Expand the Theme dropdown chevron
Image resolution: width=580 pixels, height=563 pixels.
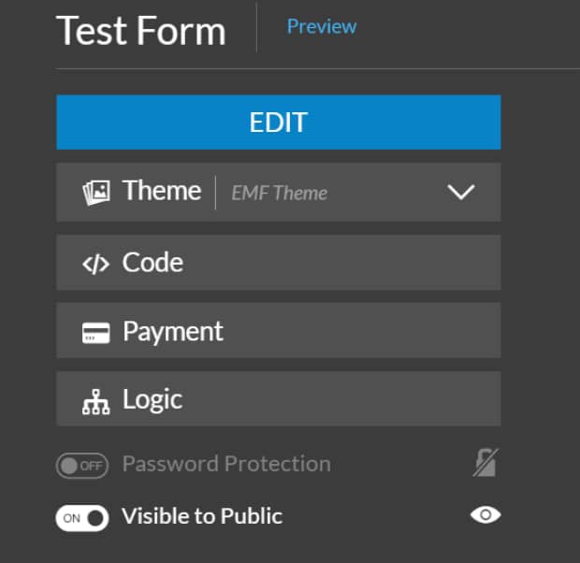point(461,192)
